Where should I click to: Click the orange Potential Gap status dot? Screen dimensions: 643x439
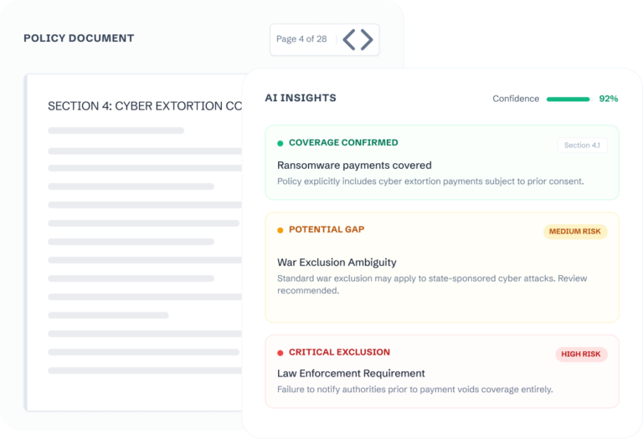280,230
